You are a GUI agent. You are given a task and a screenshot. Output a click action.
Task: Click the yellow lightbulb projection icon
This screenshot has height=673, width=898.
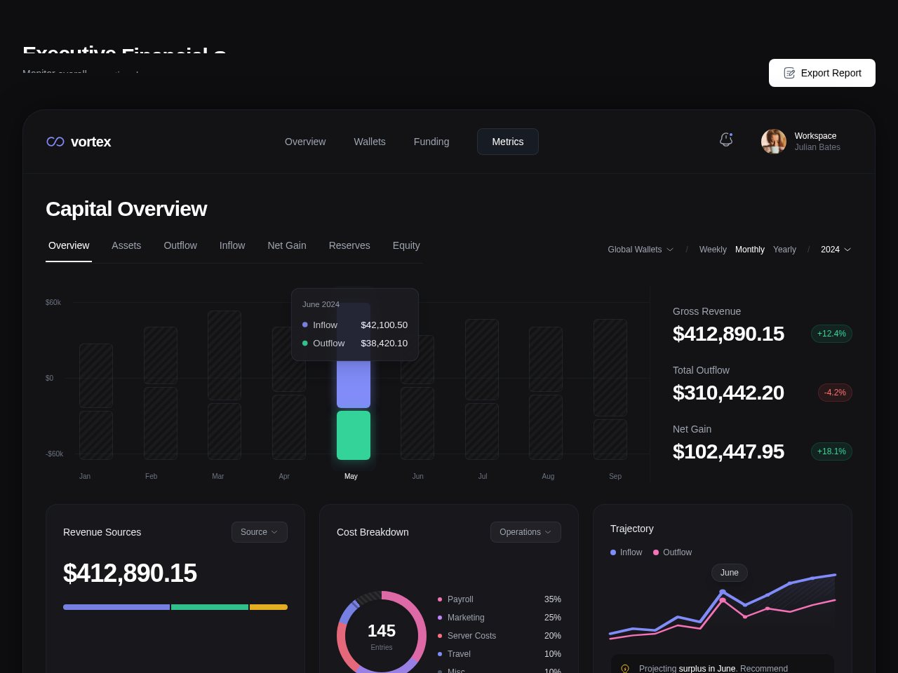coord(625,669)
